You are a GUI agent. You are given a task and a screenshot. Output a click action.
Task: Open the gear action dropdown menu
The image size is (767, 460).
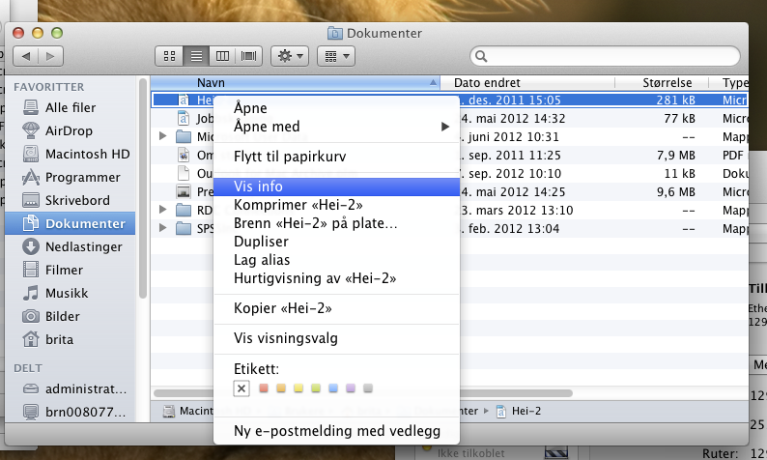click(x=290, y=56)
